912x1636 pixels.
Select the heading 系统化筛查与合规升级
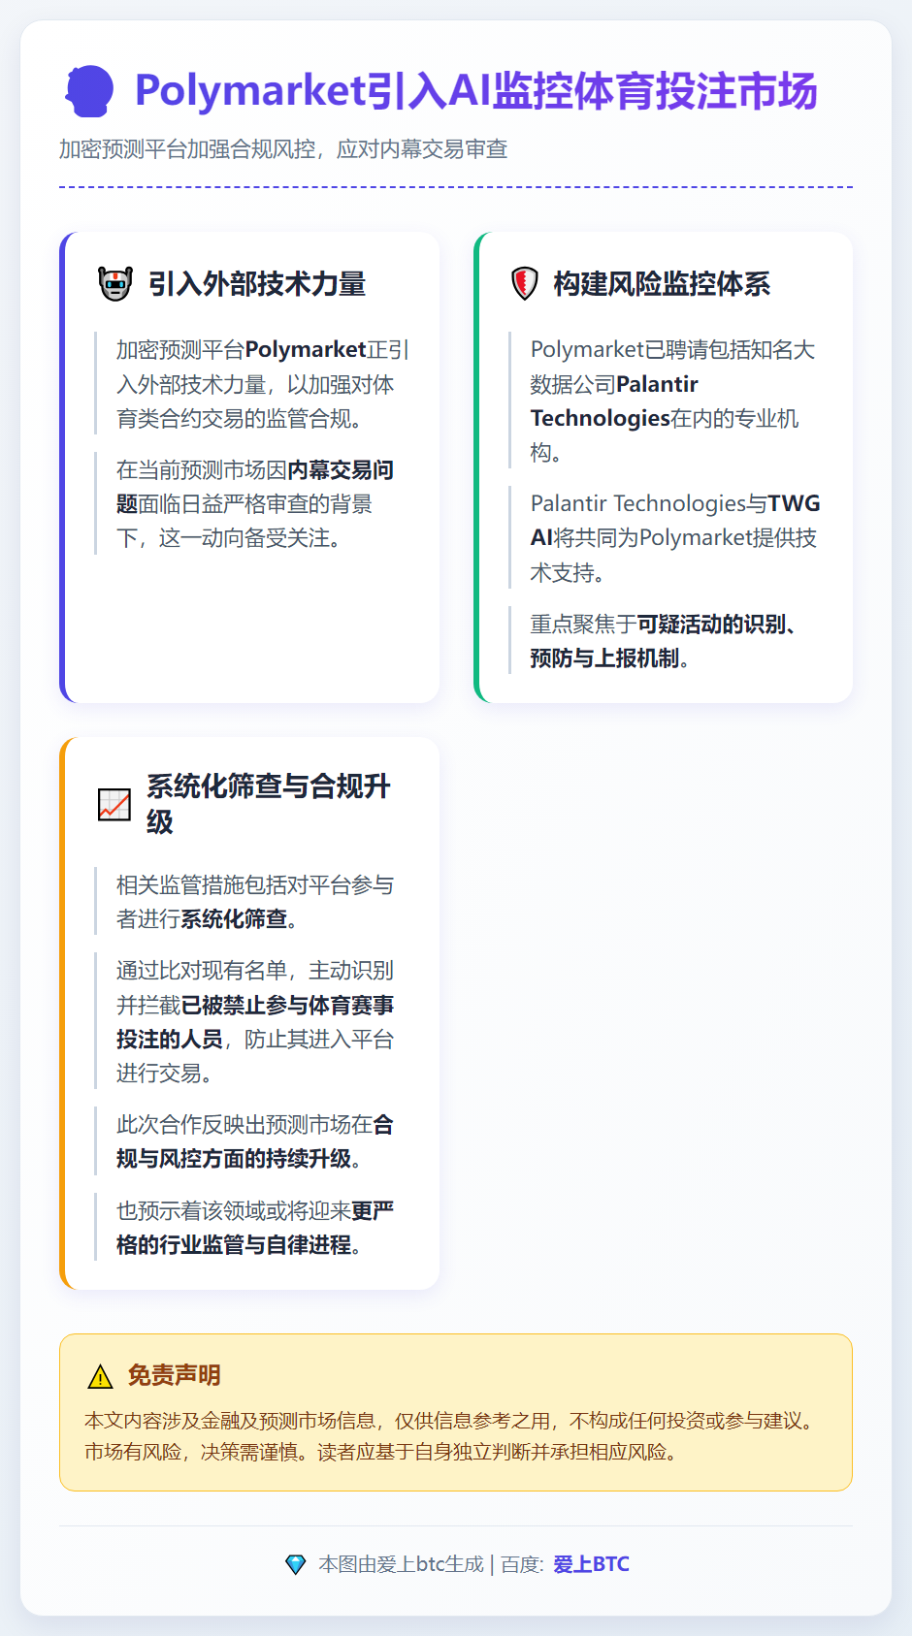coord(269,804)
